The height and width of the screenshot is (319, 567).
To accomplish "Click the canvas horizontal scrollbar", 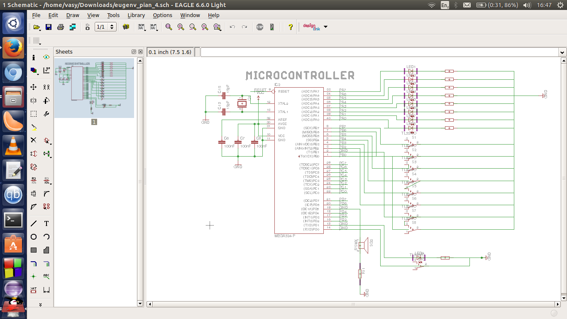I will [353, 304].
